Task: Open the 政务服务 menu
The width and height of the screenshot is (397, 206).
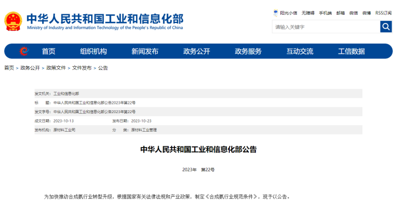Action: (x=248, y=51)
